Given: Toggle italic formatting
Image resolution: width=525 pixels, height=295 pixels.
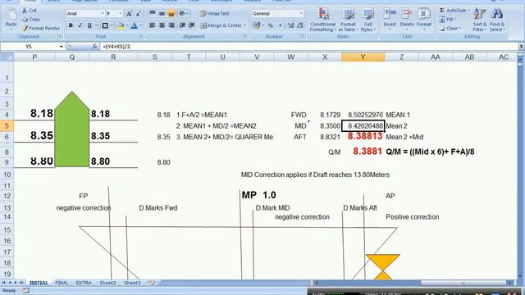Looking at the screenshot, I should tap(80, 25).
